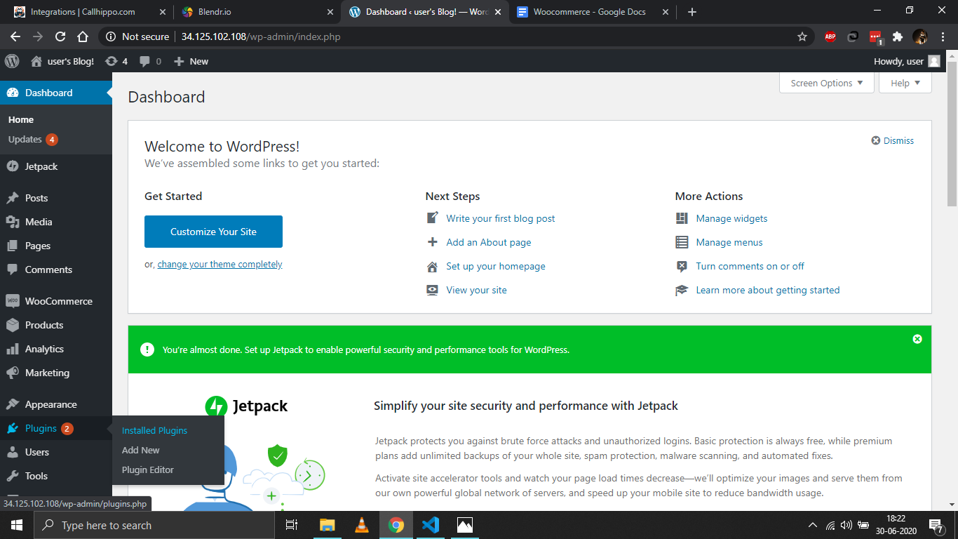Image resolution: width=958 pixels, height=539 pixels.
Task: Click the Analytics bar chart icon
Action: [x=12, y=349]
